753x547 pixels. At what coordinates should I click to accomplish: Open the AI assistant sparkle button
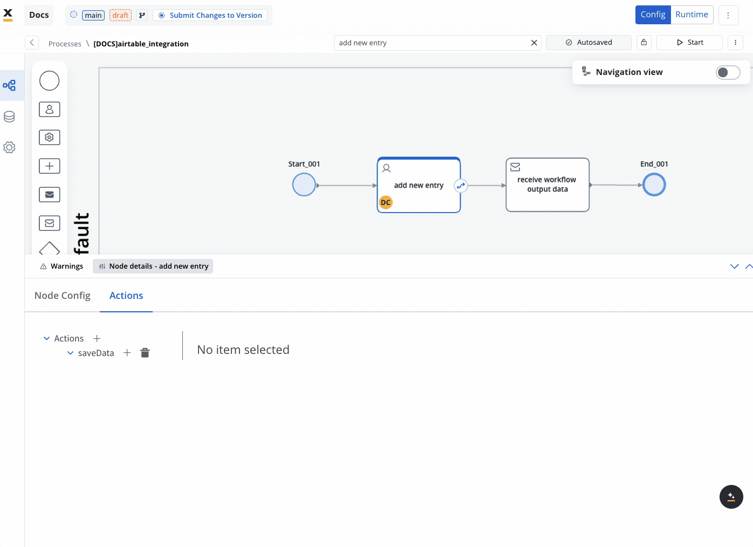[x=731, y=497]
